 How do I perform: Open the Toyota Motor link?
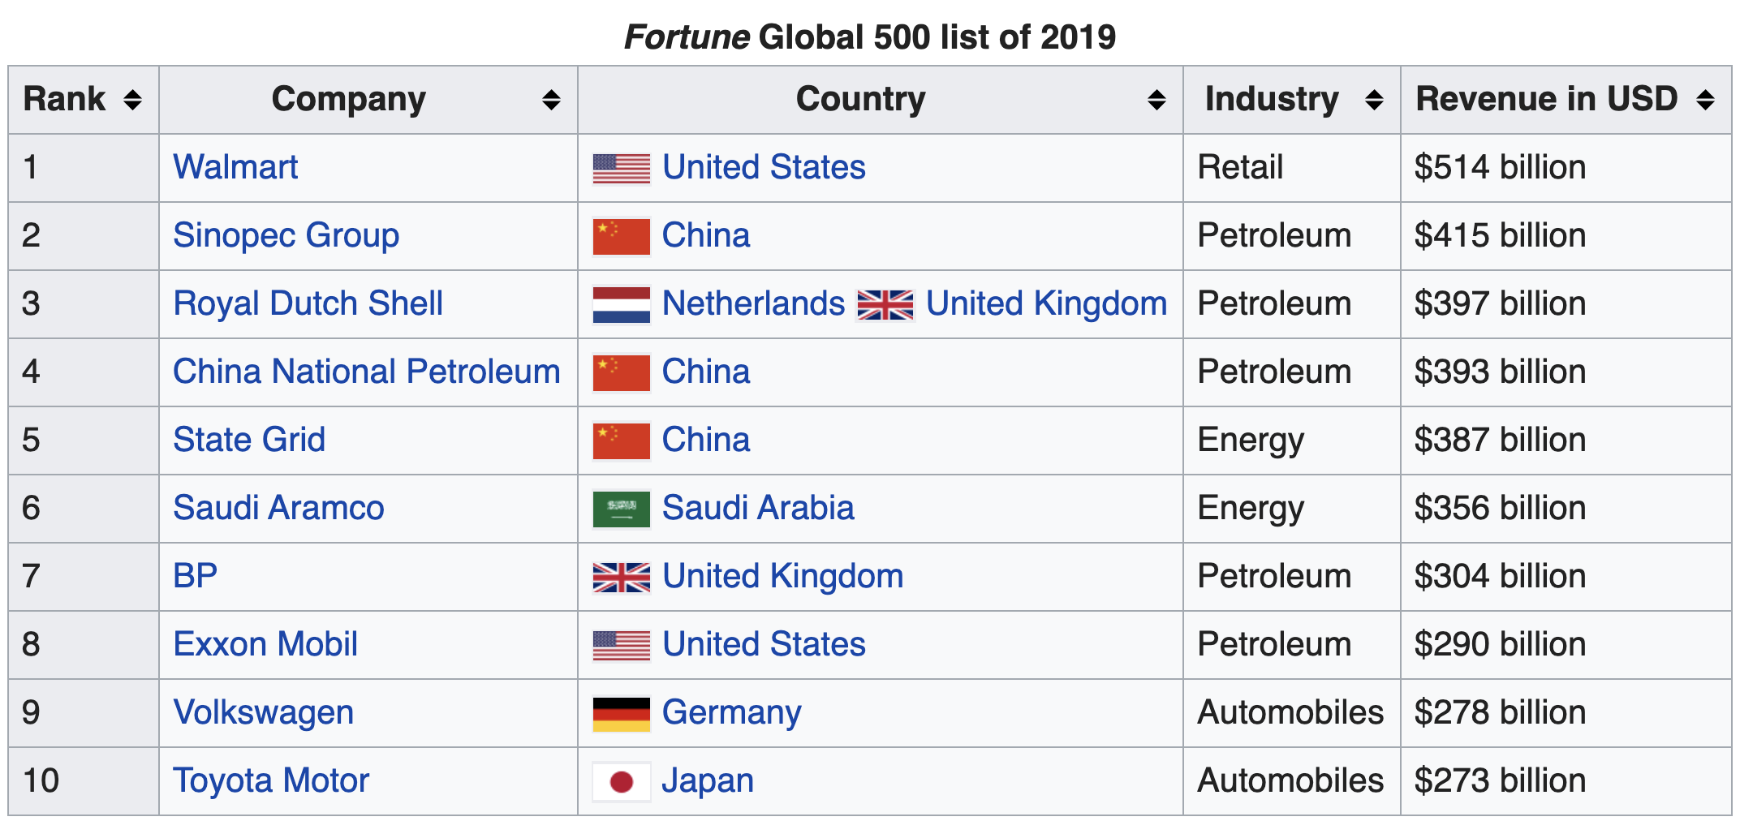[271, 780]
